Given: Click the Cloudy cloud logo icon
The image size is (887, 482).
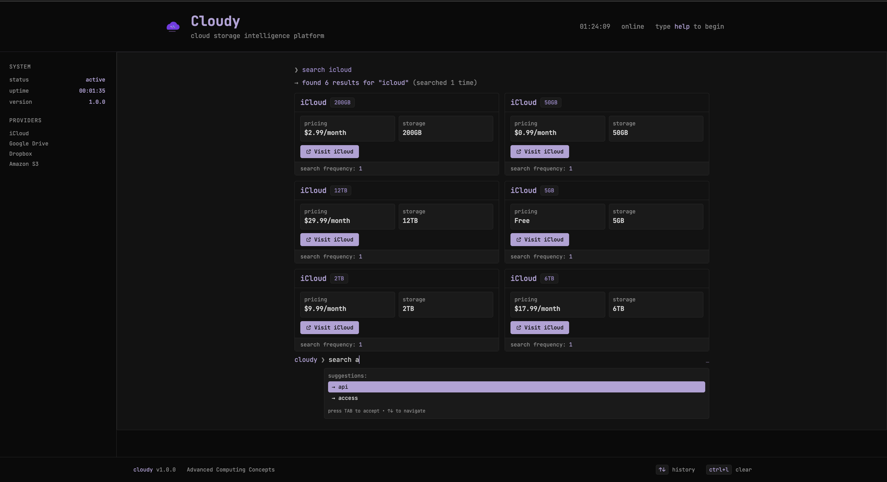Looking at the screenshot, I should 173,27.
